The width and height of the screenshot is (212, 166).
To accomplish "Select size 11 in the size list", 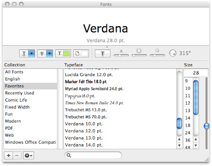I will (x=188, y=96).
